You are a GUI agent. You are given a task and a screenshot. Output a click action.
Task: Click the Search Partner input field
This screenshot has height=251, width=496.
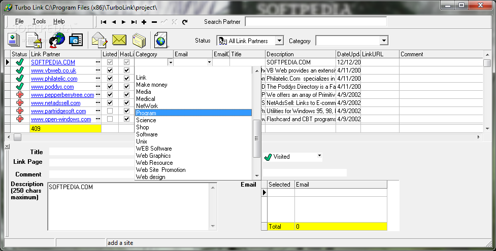click(316, 21)
